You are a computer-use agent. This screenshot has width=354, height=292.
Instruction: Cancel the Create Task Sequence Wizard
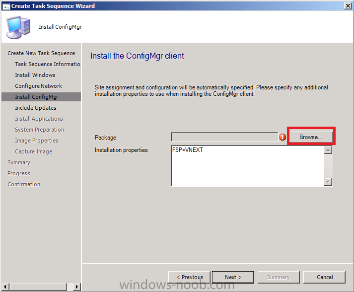(x=324, y=277)
